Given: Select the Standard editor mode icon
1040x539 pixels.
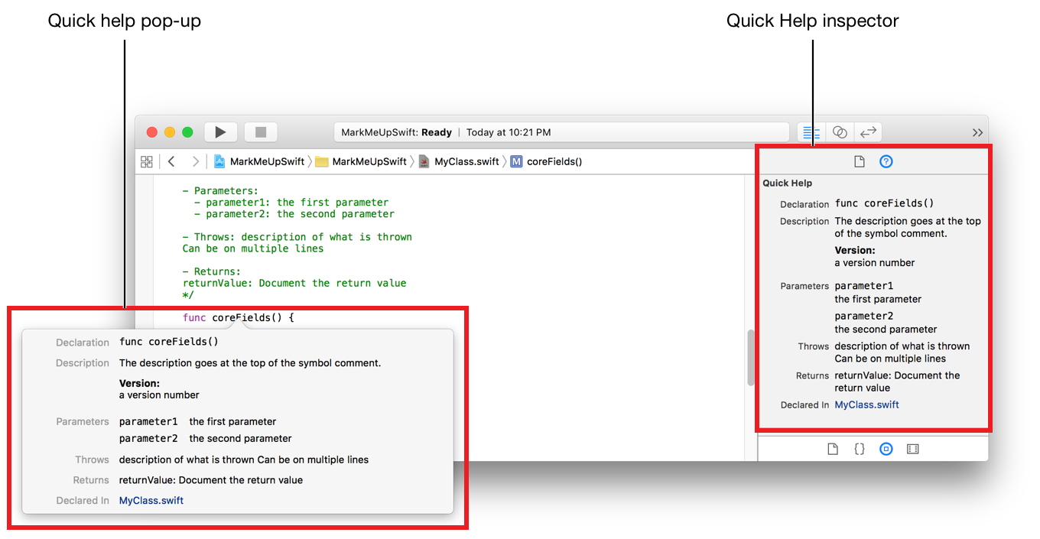Looking at the screenshot, I should point(811,132).
